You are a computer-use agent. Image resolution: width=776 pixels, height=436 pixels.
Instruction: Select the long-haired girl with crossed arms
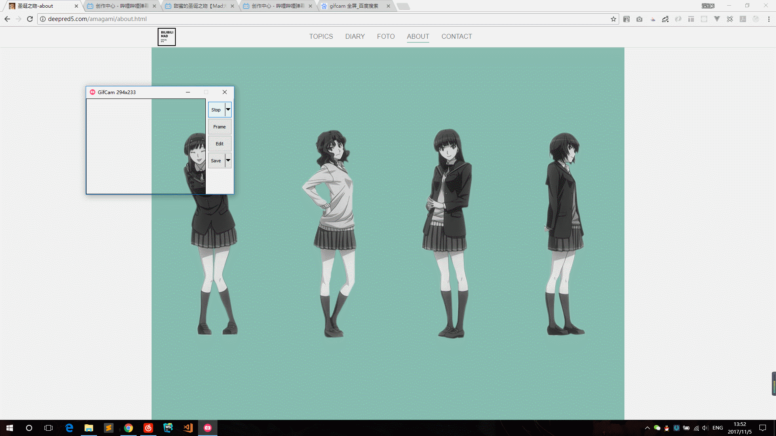tap(447, 233)
